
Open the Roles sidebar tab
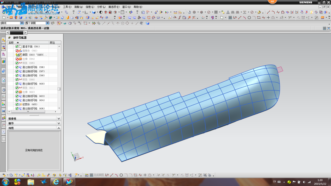click(3, 118)
